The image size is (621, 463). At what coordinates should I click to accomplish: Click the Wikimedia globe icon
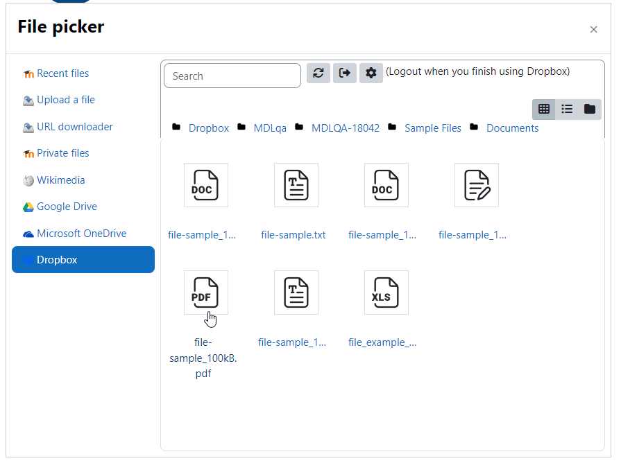pyautogui.click(x=28, y=181)
